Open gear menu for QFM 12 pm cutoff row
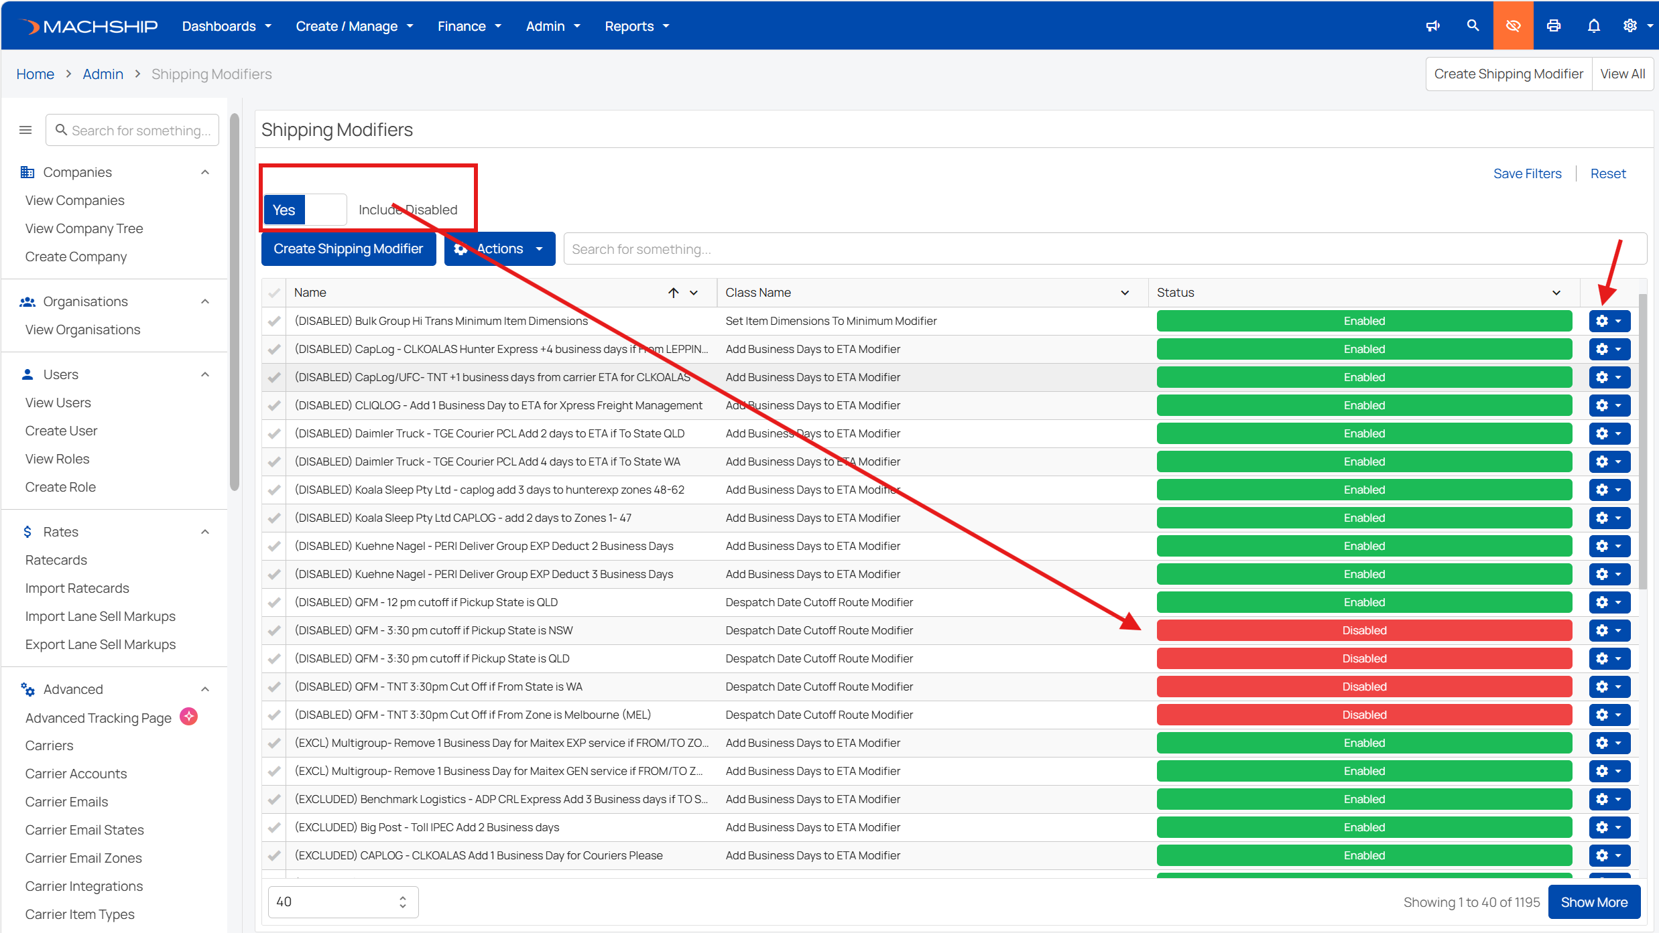 (x=1609, y=602)
